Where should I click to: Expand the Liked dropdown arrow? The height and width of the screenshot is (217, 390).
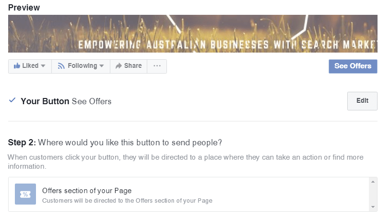pyautogui.click(x=43, y=66)
